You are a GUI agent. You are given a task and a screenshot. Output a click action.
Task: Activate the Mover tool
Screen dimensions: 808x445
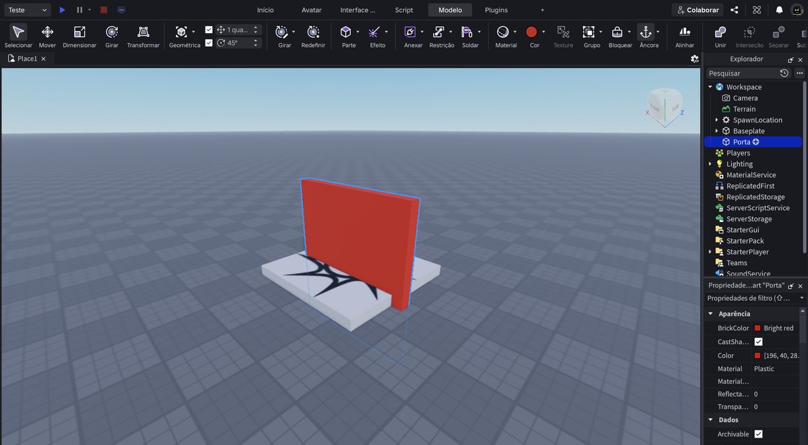47,32
